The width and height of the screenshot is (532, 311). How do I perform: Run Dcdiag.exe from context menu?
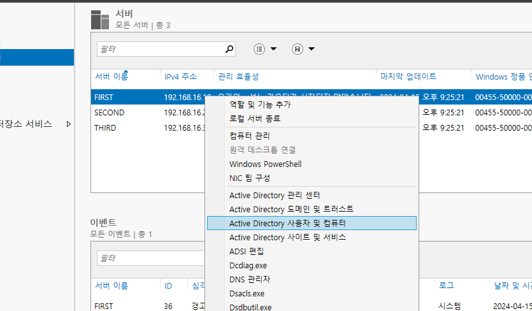(x=248, y=266)
